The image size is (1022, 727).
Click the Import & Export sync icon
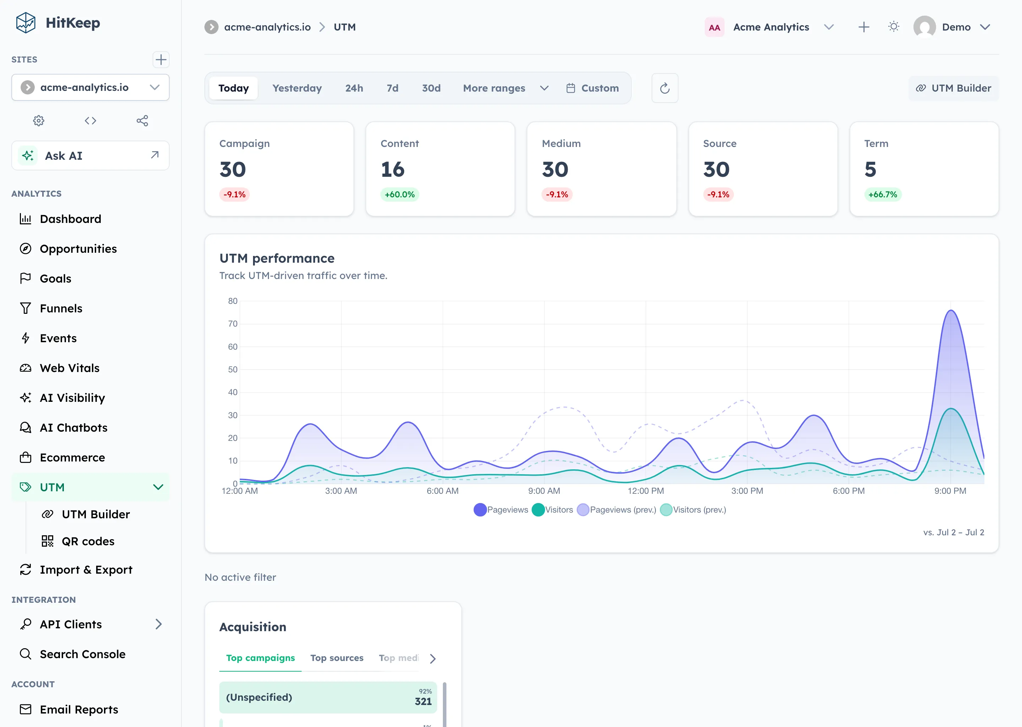tap(26, 569)
